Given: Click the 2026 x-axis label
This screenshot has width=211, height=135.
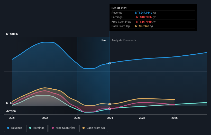Looking at the screenshot, I should coord(175,118).
